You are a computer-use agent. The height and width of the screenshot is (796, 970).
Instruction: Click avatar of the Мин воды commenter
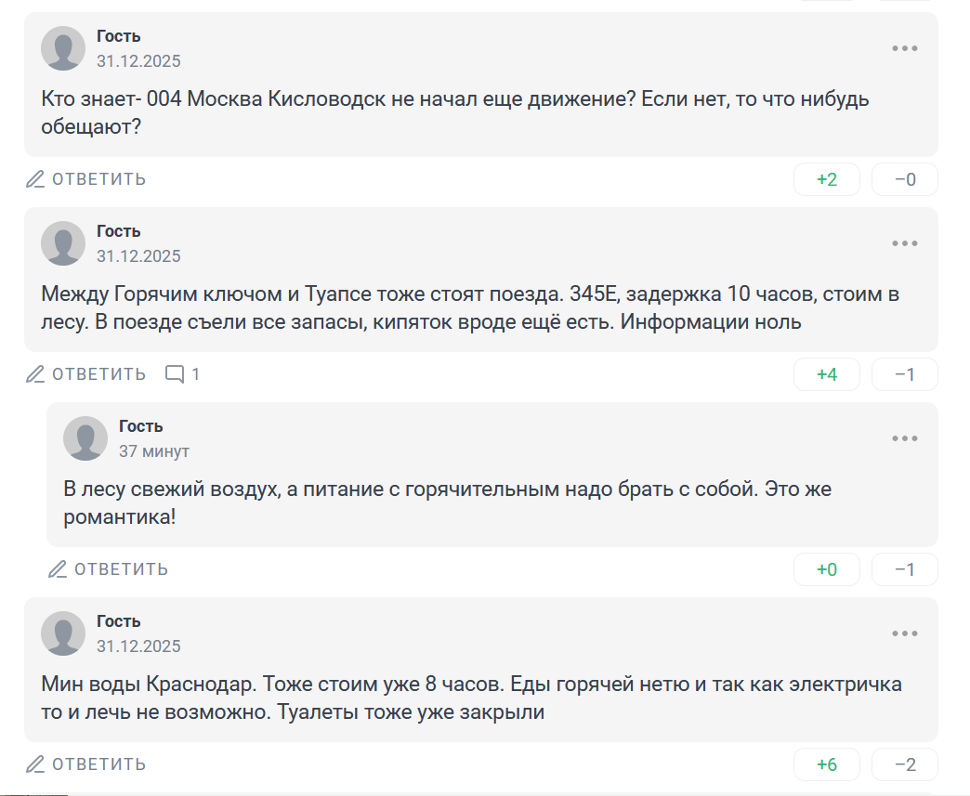point(63,633)
